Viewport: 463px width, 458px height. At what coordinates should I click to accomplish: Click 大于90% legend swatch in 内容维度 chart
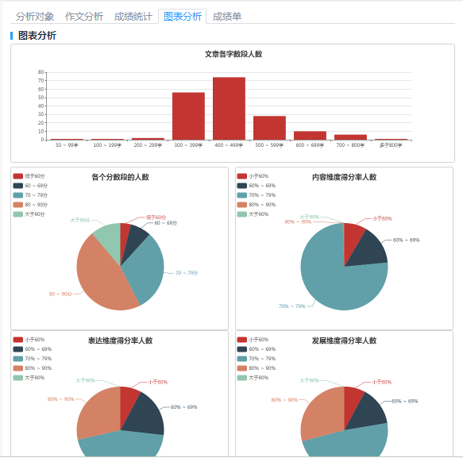242,214
